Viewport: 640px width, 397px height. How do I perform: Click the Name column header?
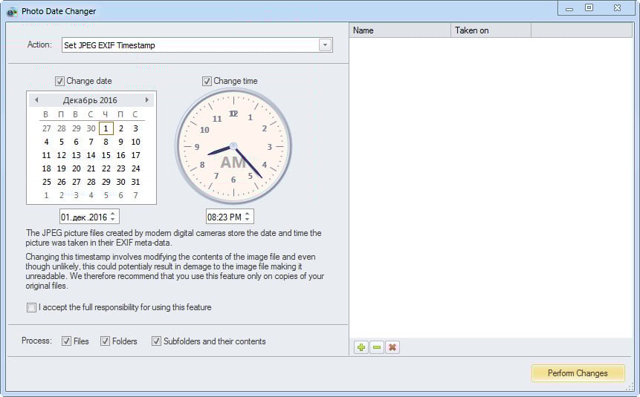tap(400, 30)
